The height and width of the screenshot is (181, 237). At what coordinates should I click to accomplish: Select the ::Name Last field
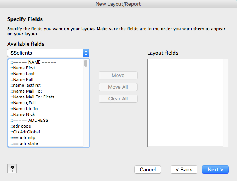(45, 74)
